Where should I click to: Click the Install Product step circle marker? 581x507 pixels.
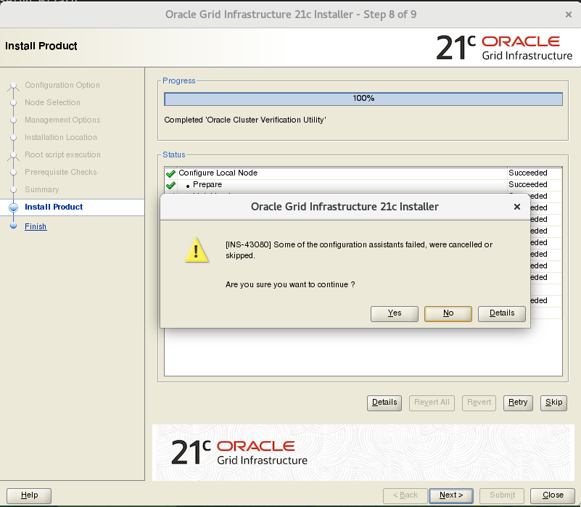coord(13,207)
